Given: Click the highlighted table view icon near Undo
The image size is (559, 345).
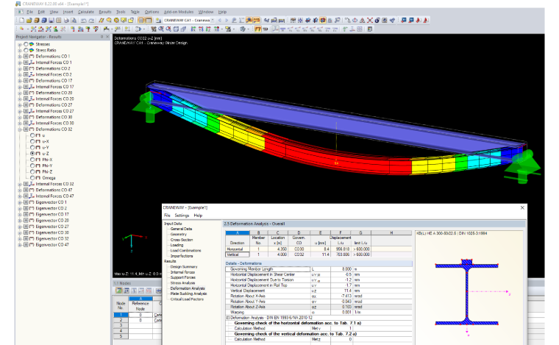Looking at the screenshot, I should (140, 21).
